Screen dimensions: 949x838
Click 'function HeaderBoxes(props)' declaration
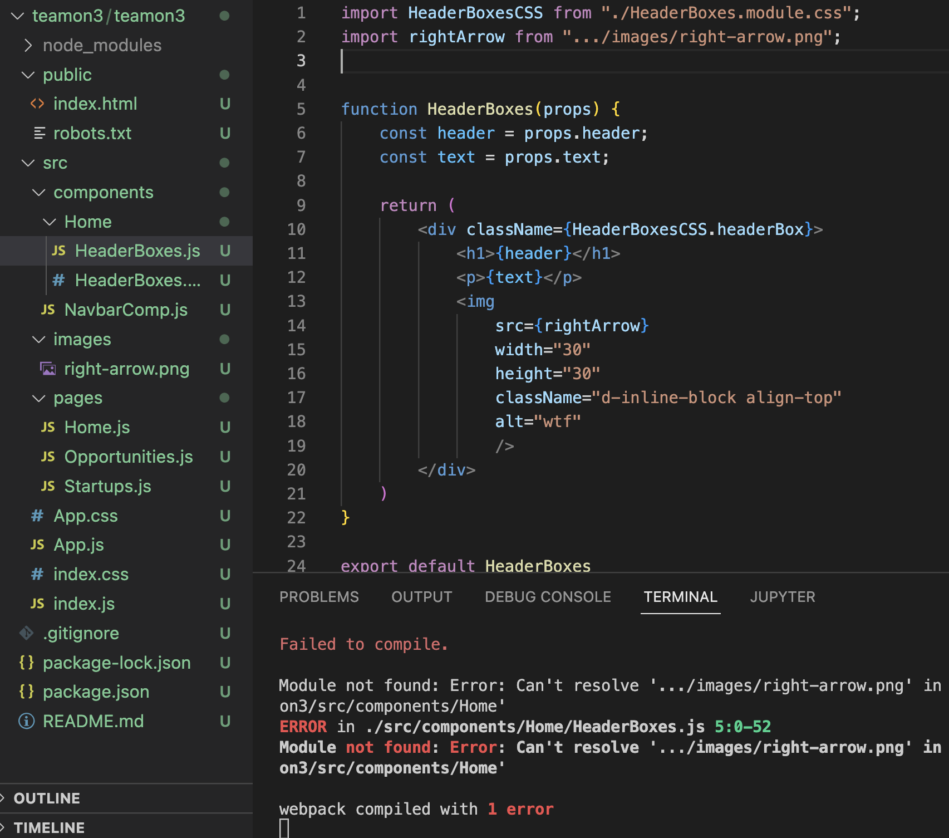tap(470, 109)
